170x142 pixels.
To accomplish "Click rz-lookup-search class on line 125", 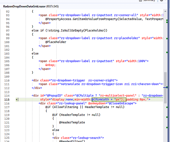I will [x=87, y=138].
